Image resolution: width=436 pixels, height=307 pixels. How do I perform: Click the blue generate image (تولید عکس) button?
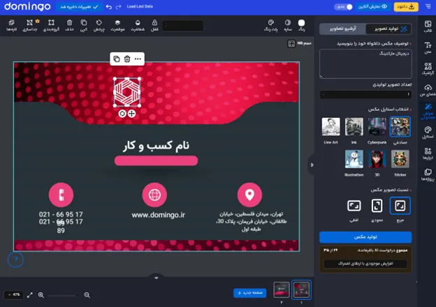tap(365, 237)
